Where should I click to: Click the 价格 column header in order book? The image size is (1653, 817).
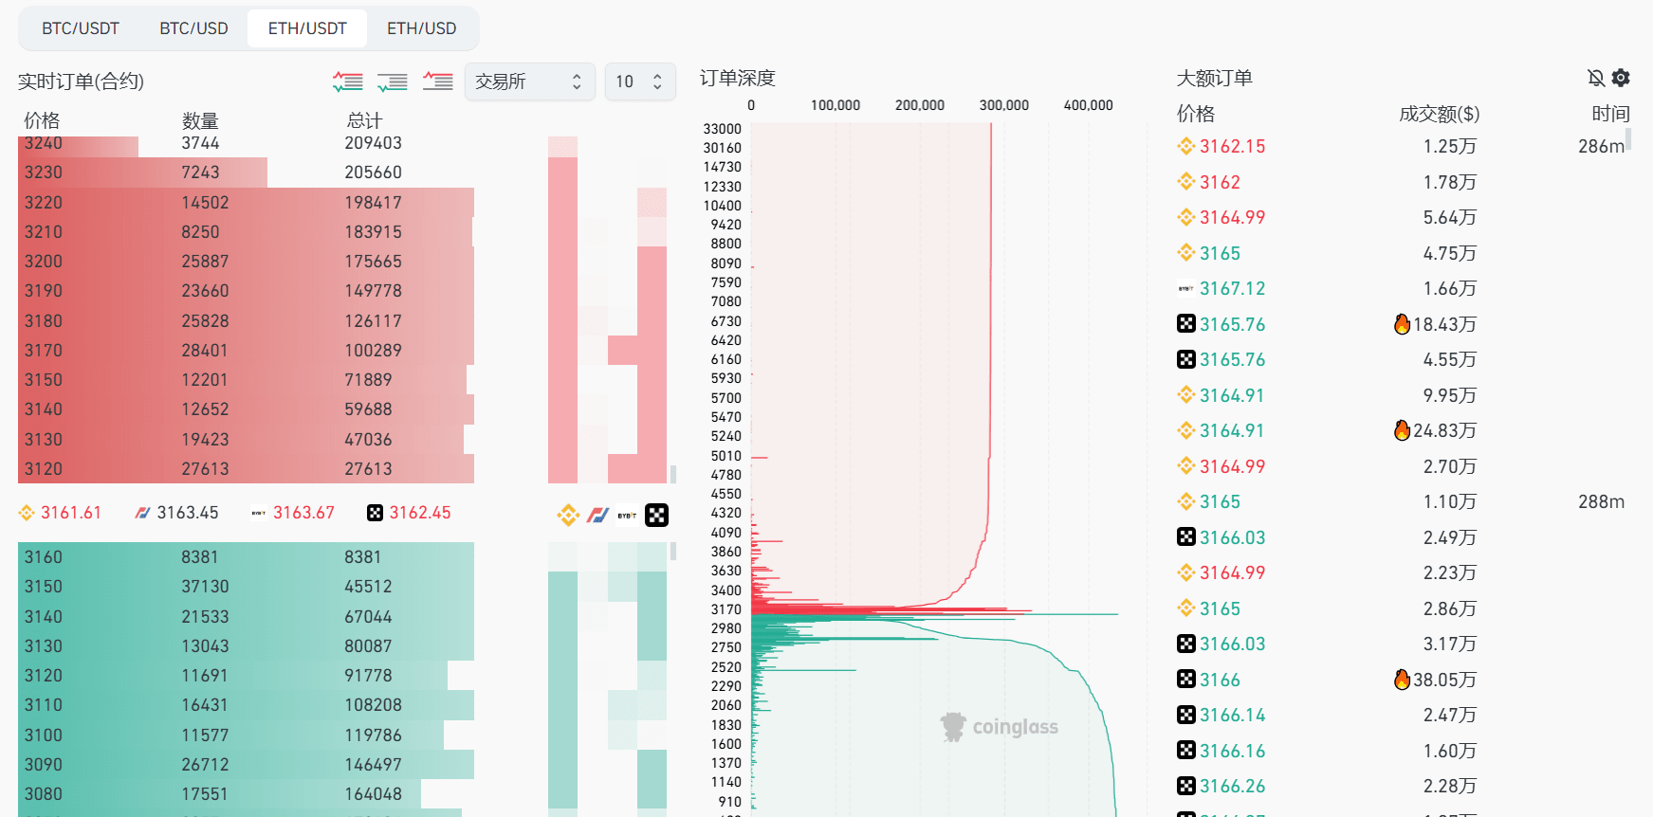(x=42, y=120)
